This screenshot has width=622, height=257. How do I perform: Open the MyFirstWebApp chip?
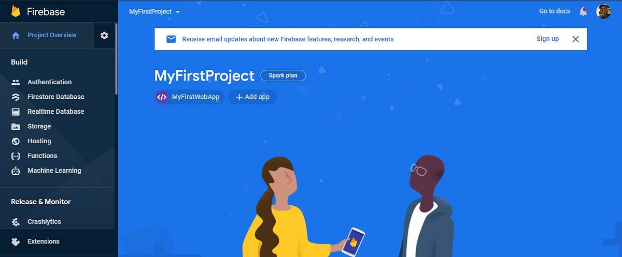click(189, 97)
